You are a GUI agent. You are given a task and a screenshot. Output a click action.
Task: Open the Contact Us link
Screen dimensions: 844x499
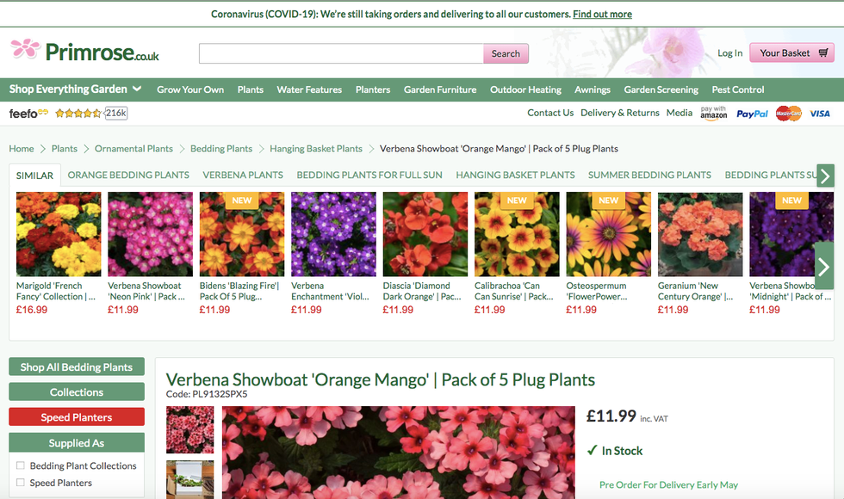550,113
